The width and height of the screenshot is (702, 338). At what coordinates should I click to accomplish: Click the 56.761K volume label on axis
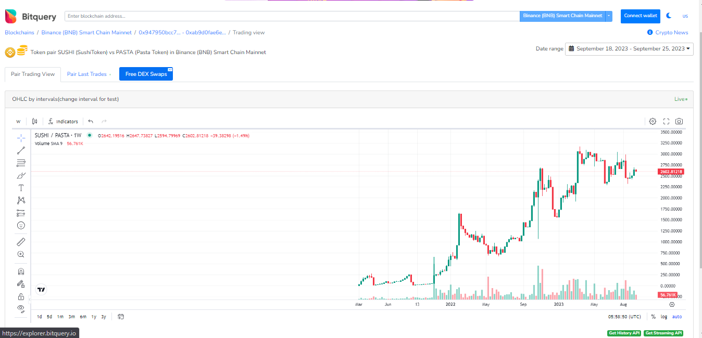[667, 295]
